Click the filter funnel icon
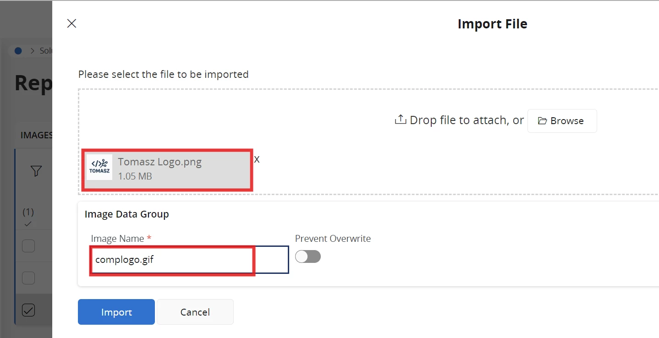The image size is (659, 338). coord(36,171)
